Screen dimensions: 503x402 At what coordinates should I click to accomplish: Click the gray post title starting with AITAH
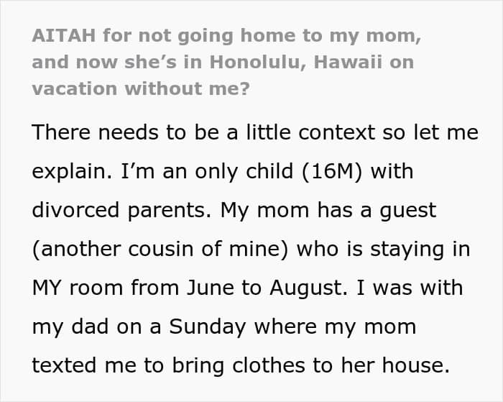(226, 62)
